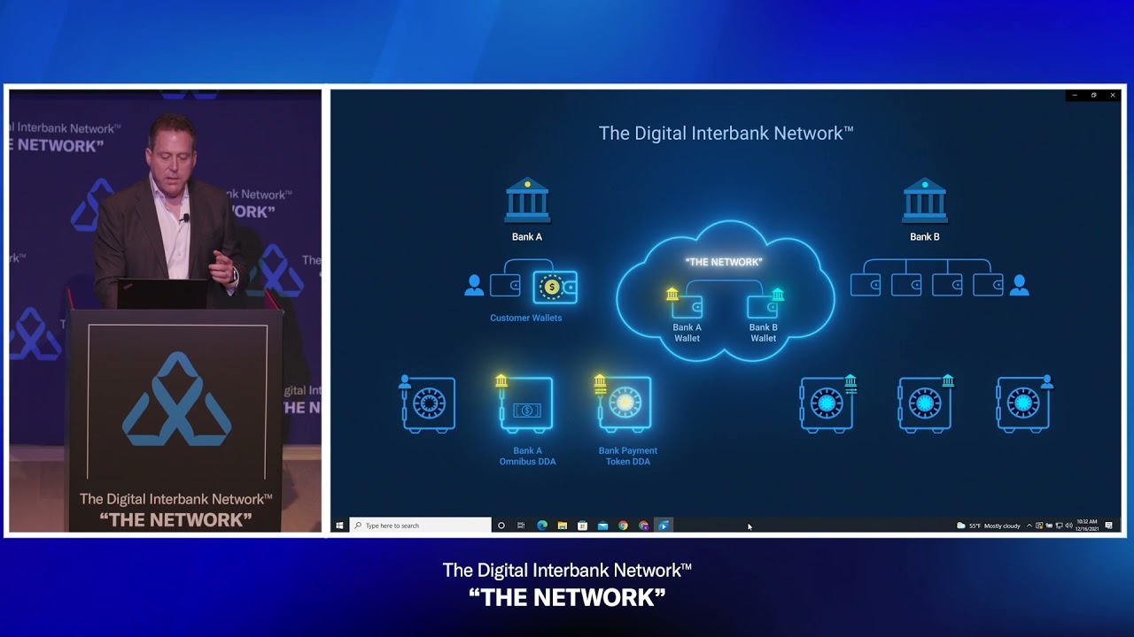This screenshot has height=637, width=1134.
Task: Click the active presentation app taskbar icon
Action: pos(664,526)
